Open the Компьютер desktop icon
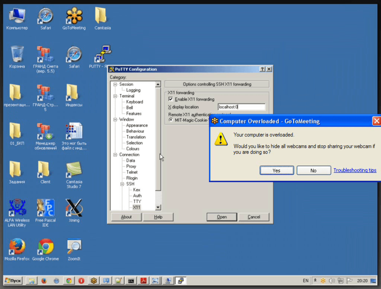The height and width of the screenshot is (289, 381). coord(17,19)
